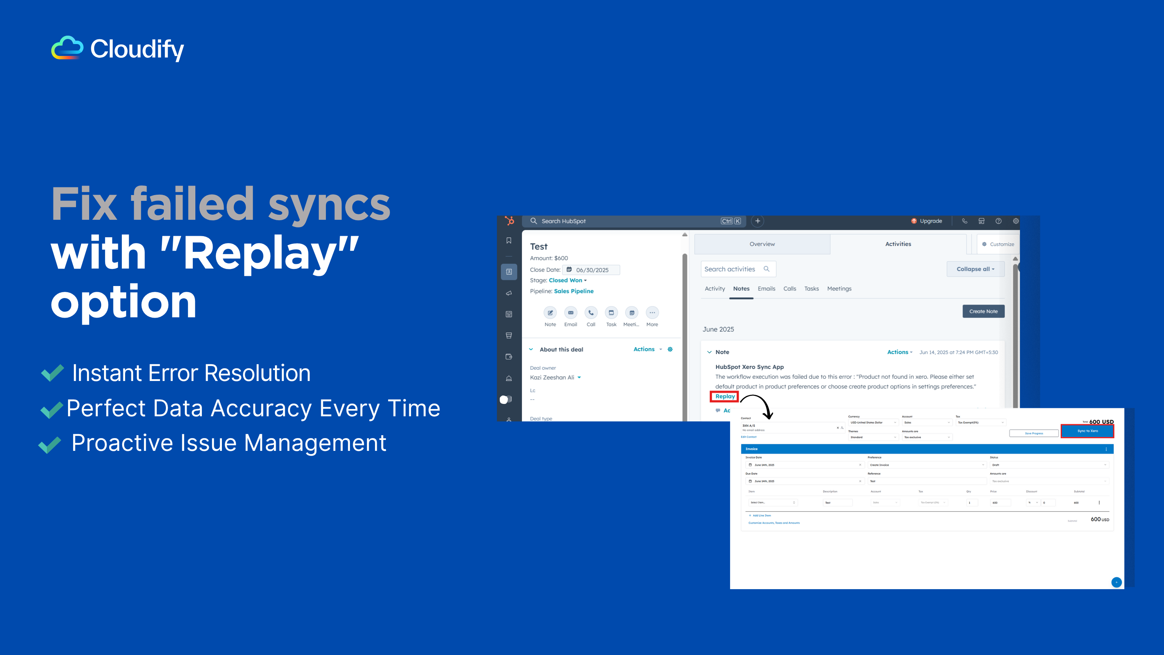The height and width of the screenshot is (655, 1164).
Task: Clear the 3XN A/S contact with X
Action: pyautogui.click(x=837, y=428)
